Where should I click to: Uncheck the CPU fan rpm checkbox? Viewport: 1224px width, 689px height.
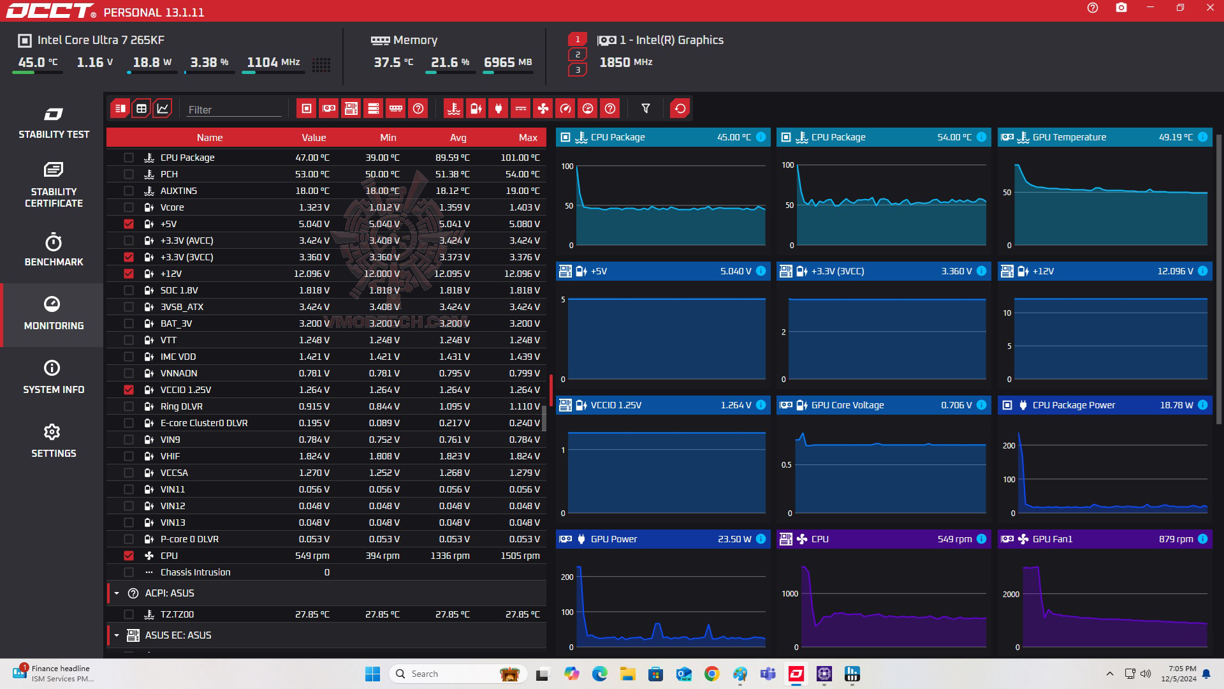click(x=129, y=556)
